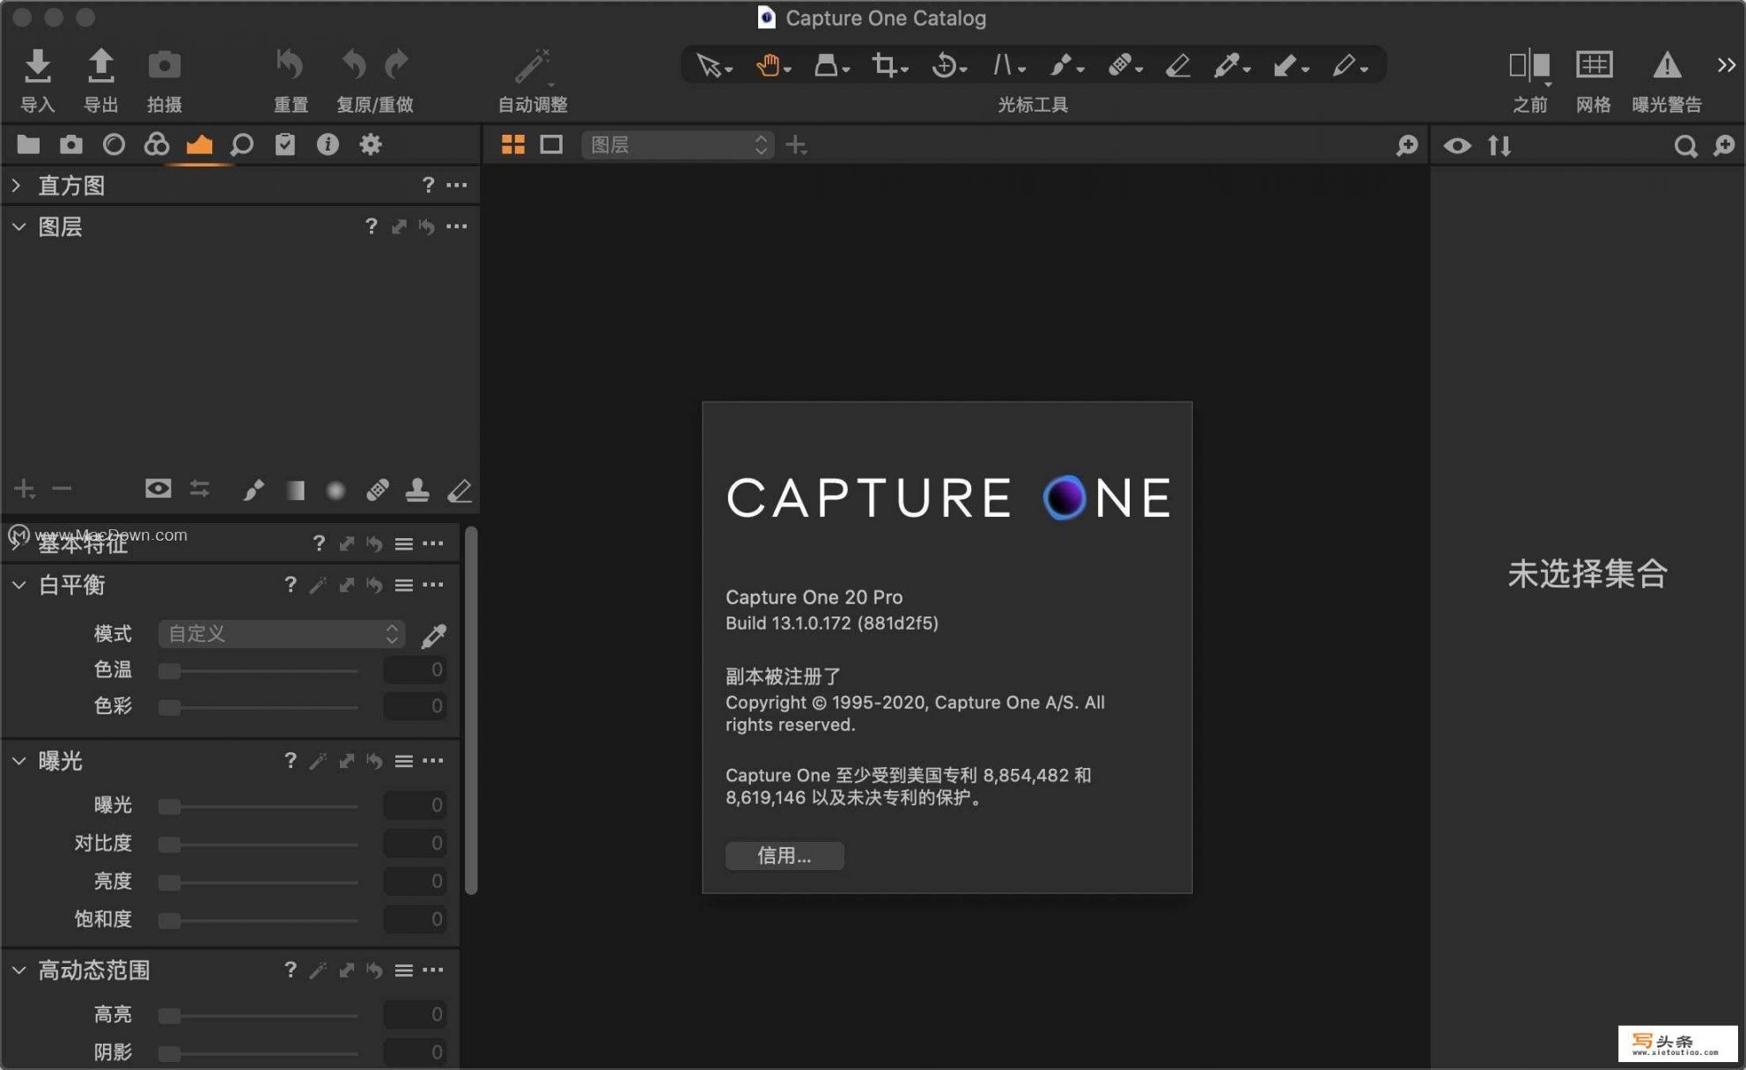Open the Color circles tool tab
This screenshot has height=1070, width=1746.
click(x=157, y=144)
